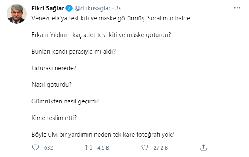
Task: View the 632 replies count
Action: 48,148
